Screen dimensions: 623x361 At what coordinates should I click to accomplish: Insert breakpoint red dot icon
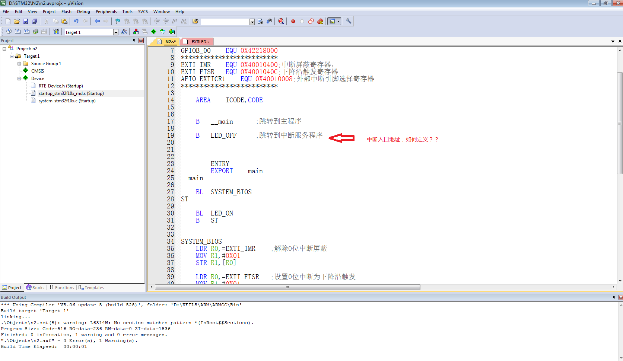point(293,21)
